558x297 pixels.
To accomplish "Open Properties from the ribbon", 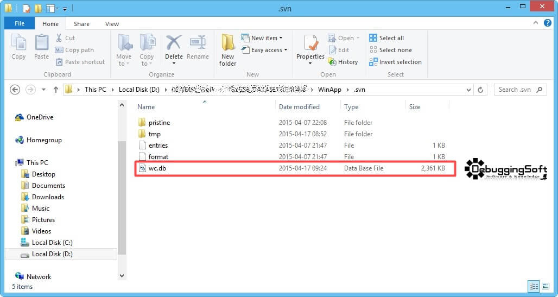I will [x=310, y=49].
